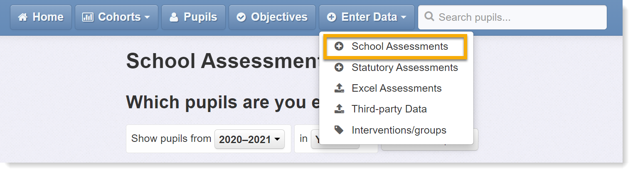This screenshot has width=633, height=173.
Task: Click the Pupils person icon
Action: [x=174, y=17]
